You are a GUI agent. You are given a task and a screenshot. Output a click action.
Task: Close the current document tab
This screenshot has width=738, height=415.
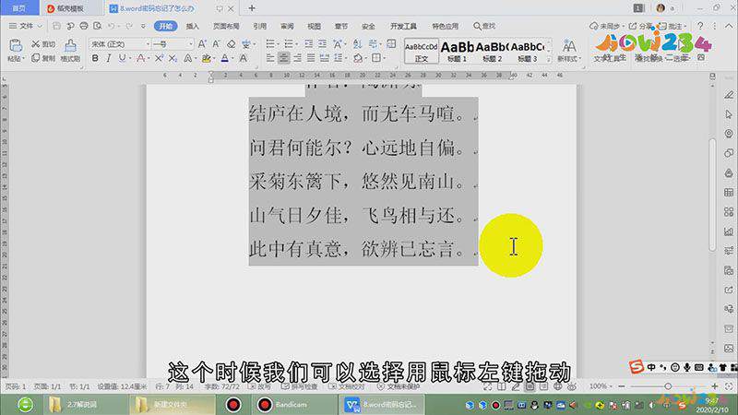click(x=231, y=8)
